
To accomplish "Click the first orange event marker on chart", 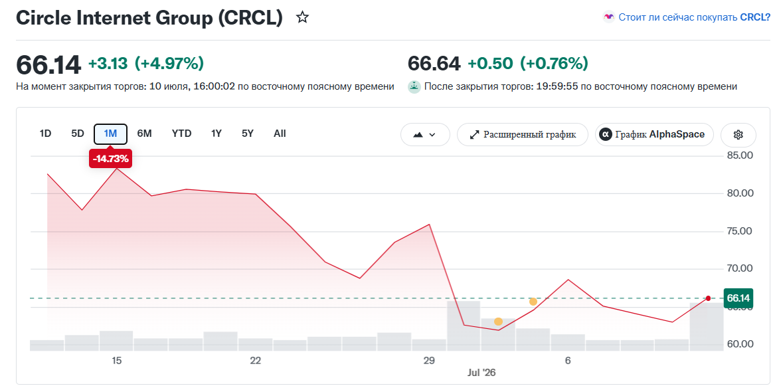I will (498, 322).
